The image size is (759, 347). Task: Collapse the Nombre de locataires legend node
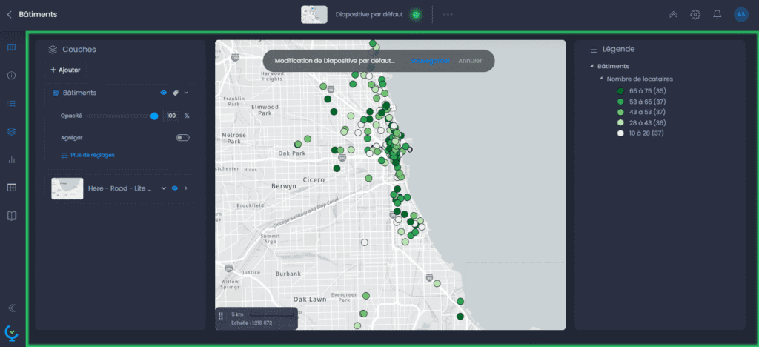tap(601, 79)
